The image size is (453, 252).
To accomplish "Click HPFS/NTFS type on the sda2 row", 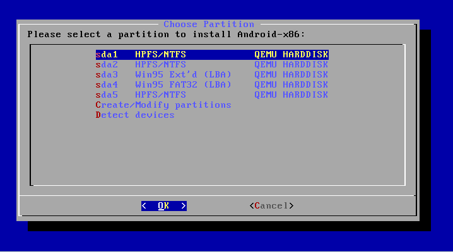I will 160,65.
